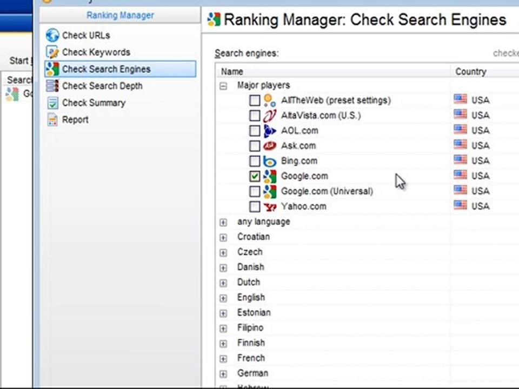519x389 pixels.
Task: Expand the Finnish group
Action: point(223,344)
